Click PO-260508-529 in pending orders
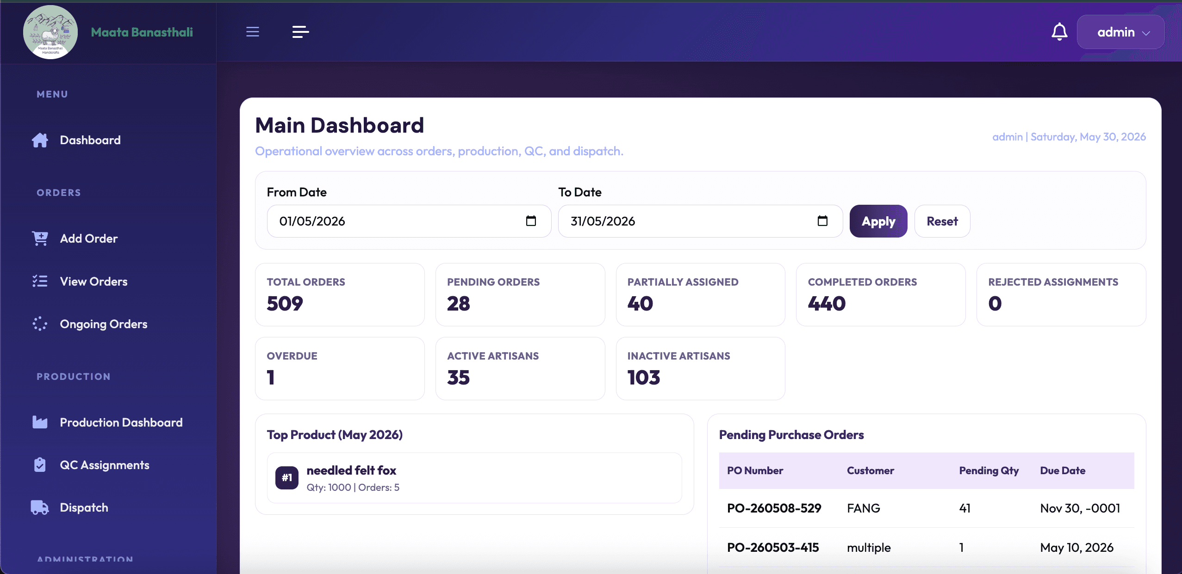Image resolution: width=1182 pixels, height=574 pixels. pos(774,508)
